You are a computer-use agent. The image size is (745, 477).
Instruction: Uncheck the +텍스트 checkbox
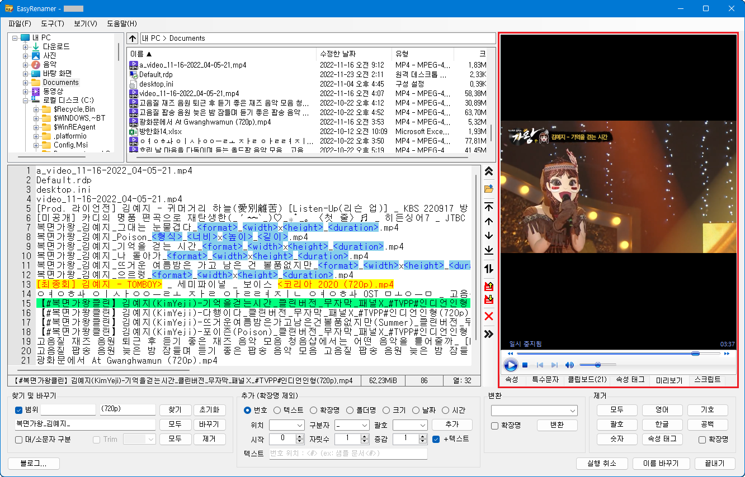[x=436, y=440]
